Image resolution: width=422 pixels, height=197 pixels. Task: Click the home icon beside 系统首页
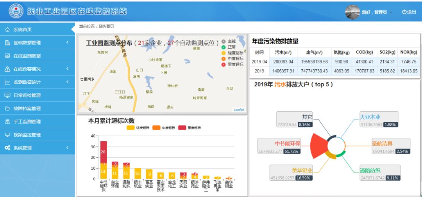[x=7, y=30]
